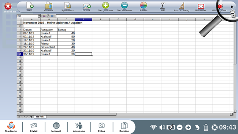
Task: Save the spreadsheet via Speichern icon
Action: [67, 7]
